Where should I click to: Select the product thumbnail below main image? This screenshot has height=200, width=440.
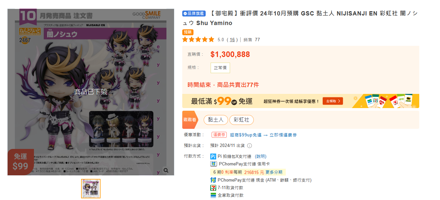coord(91,188)
